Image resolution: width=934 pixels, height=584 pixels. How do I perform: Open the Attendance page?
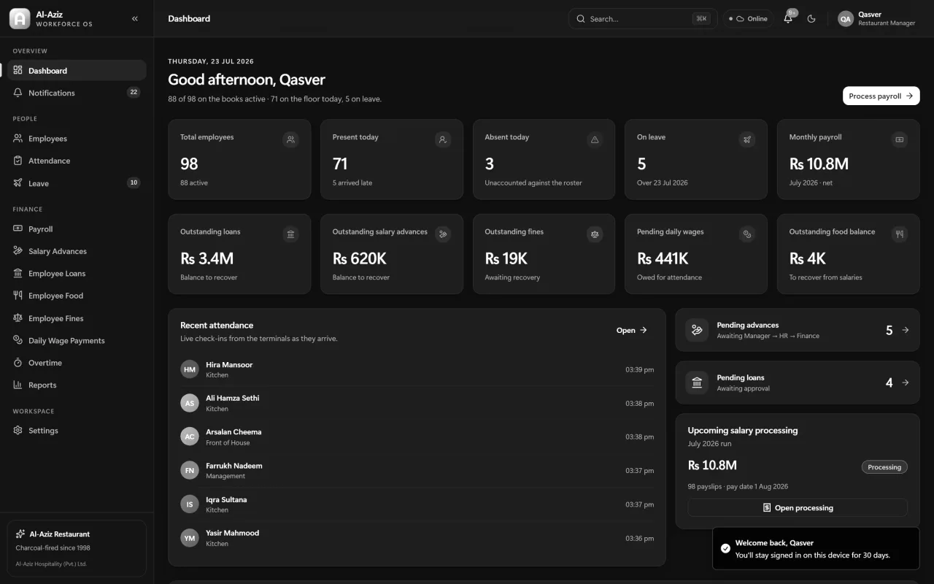pos(76,161)
